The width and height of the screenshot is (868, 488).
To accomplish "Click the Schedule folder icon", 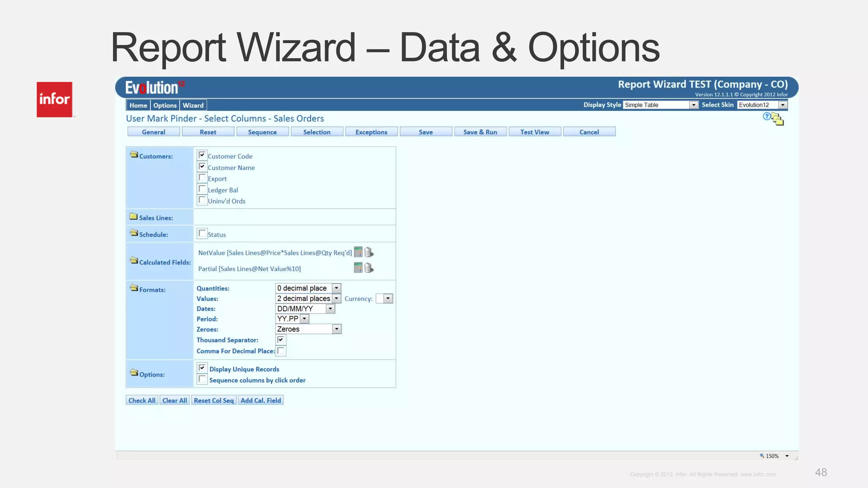I will [134, 233].
